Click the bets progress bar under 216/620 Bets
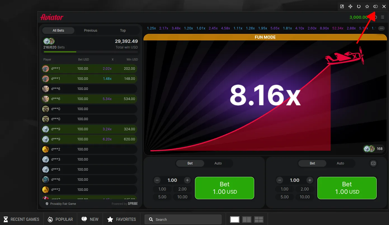Screen dimensions: 389x225 pyautogui.click(x=91, y=52)
